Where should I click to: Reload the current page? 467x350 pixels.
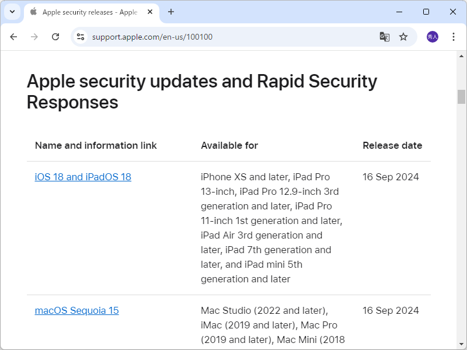55,37
